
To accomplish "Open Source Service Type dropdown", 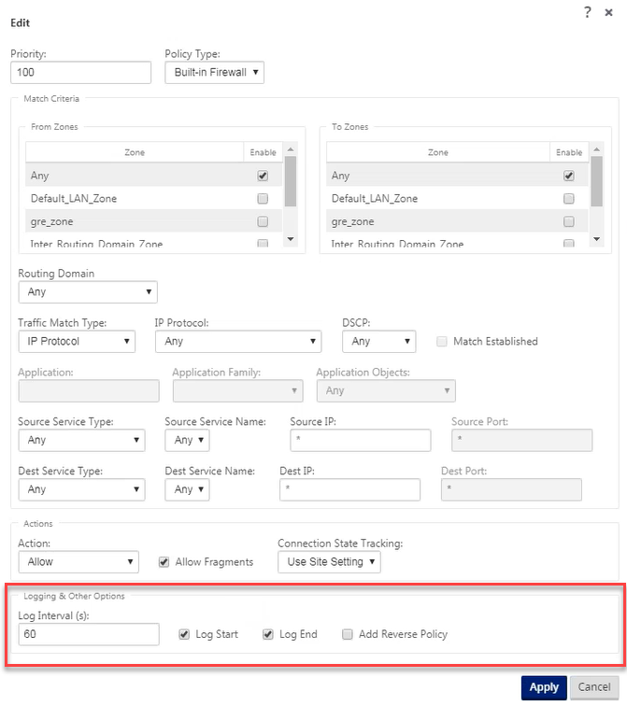I will pos(81,441).
